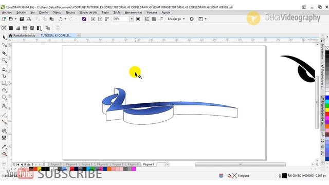Select the Color Eyedropper tool

point(4,146)
